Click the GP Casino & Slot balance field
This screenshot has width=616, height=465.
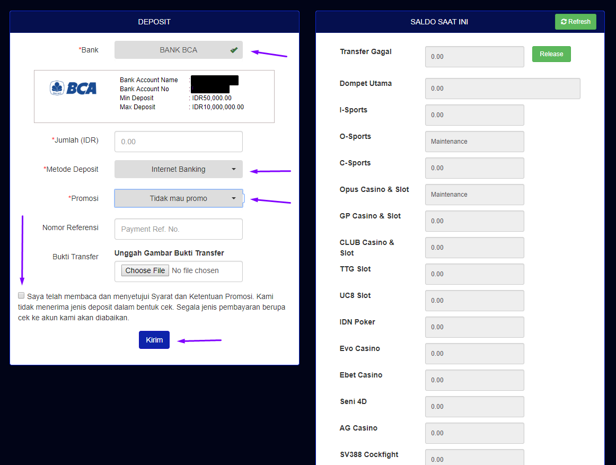(x=474, y=221)
